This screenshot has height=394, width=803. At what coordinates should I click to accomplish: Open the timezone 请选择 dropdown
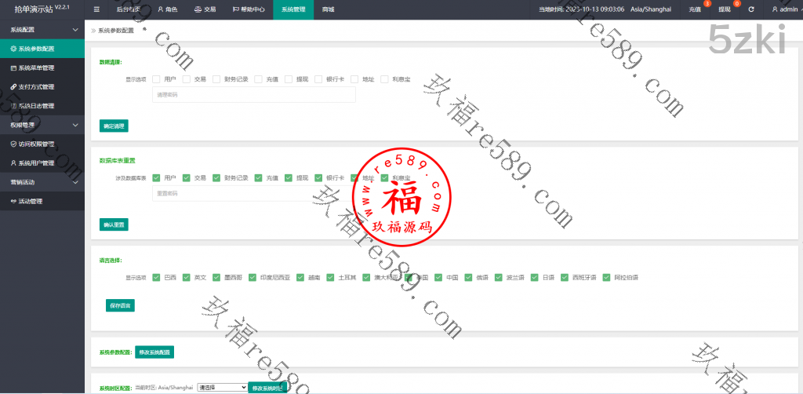pyautogui.click(x=222, y=387)
